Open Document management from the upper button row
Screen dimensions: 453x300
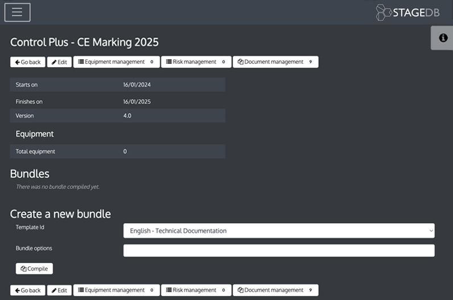pyautogui.click(x=275, y=62)
